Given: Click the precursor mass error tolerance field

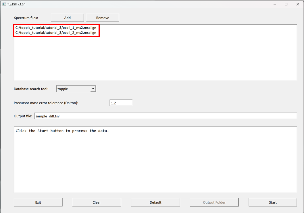Looking at the screenshot, I should point(121,103).
